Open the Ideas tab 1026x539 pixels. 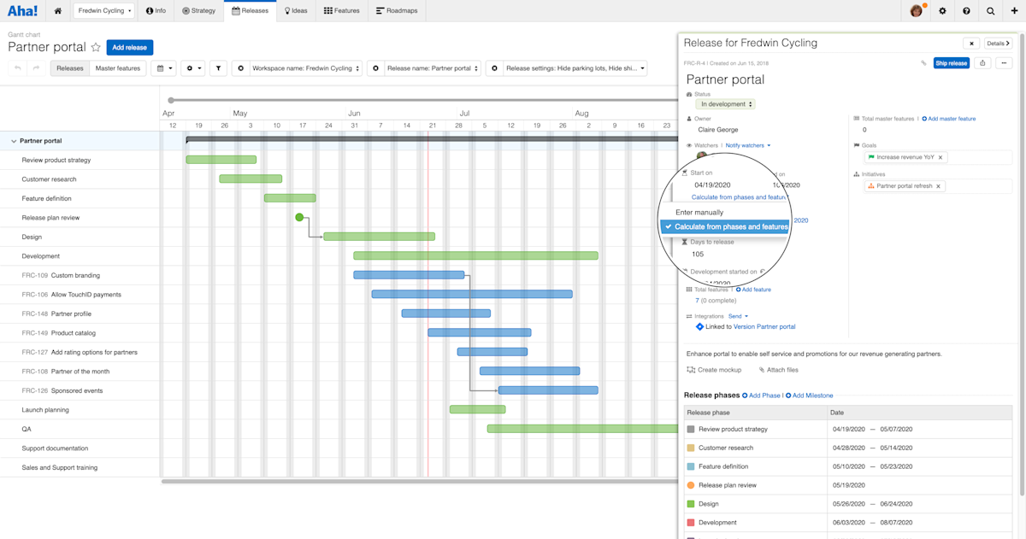click(297, 11)
